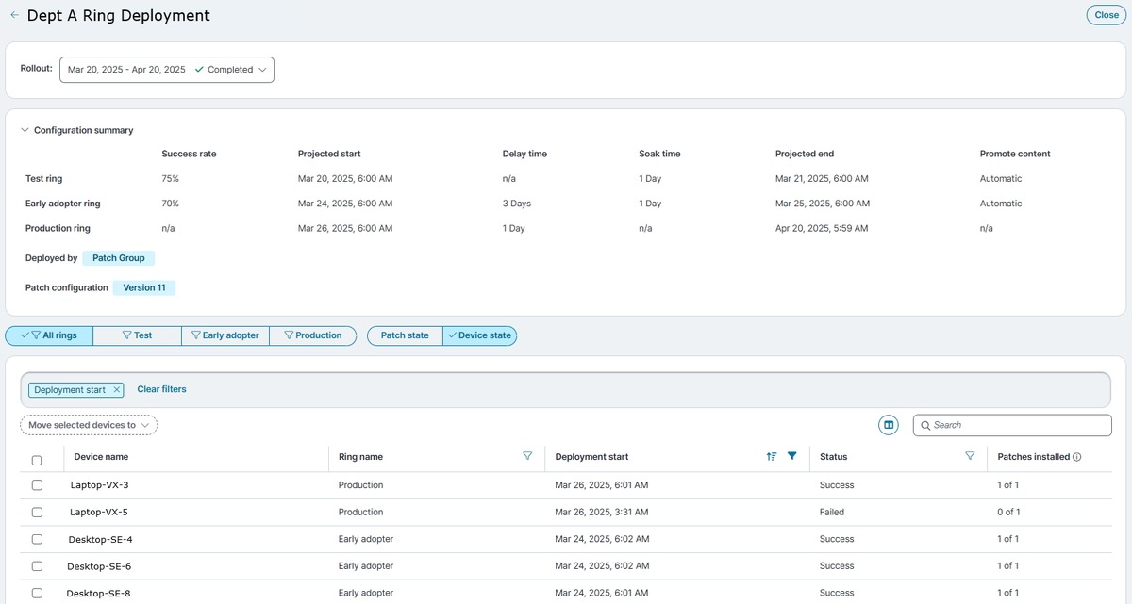Select all devices with the header checkbox
Image resolution: width=1132 pixels, height=604 pixels.
pyautogui.click(x=37, y=461)
